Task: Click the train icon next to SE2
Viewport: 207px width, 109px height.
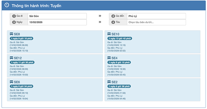Action: (x=109, y=82)
